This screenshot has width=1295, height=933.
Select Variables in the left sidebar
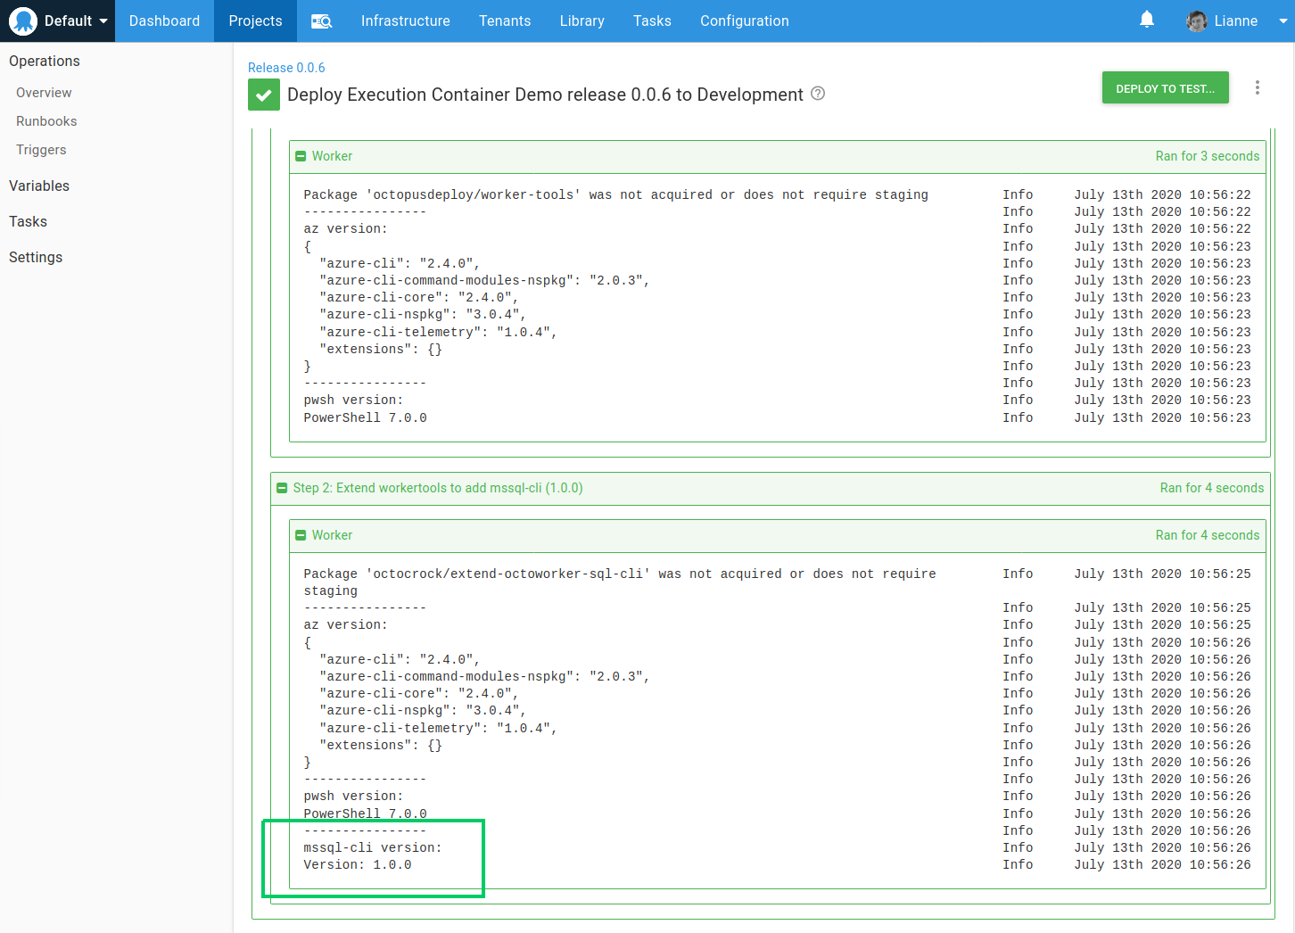click(x=39, y=186)
